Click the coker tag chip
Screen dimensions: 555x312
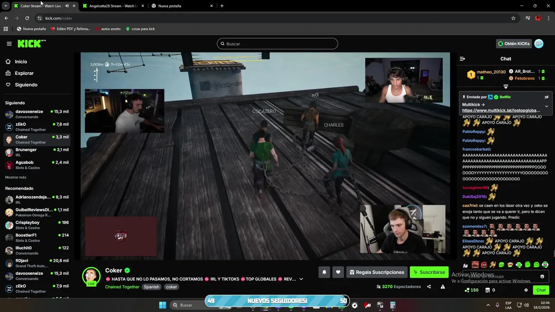[x=172, y=287]
